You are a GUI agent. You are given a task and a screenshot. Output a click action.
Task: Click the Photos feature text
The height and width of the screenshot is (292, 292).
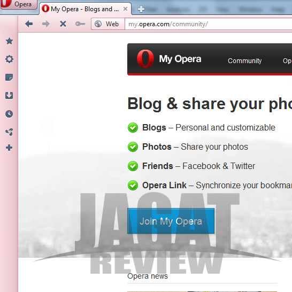pyautogui.click(x=195, y=147)
